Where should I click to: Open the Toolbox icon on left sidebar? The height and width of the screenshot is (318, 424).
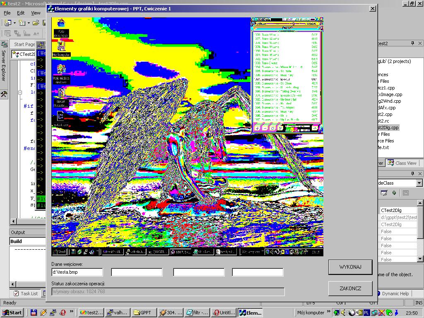[4, 94]
